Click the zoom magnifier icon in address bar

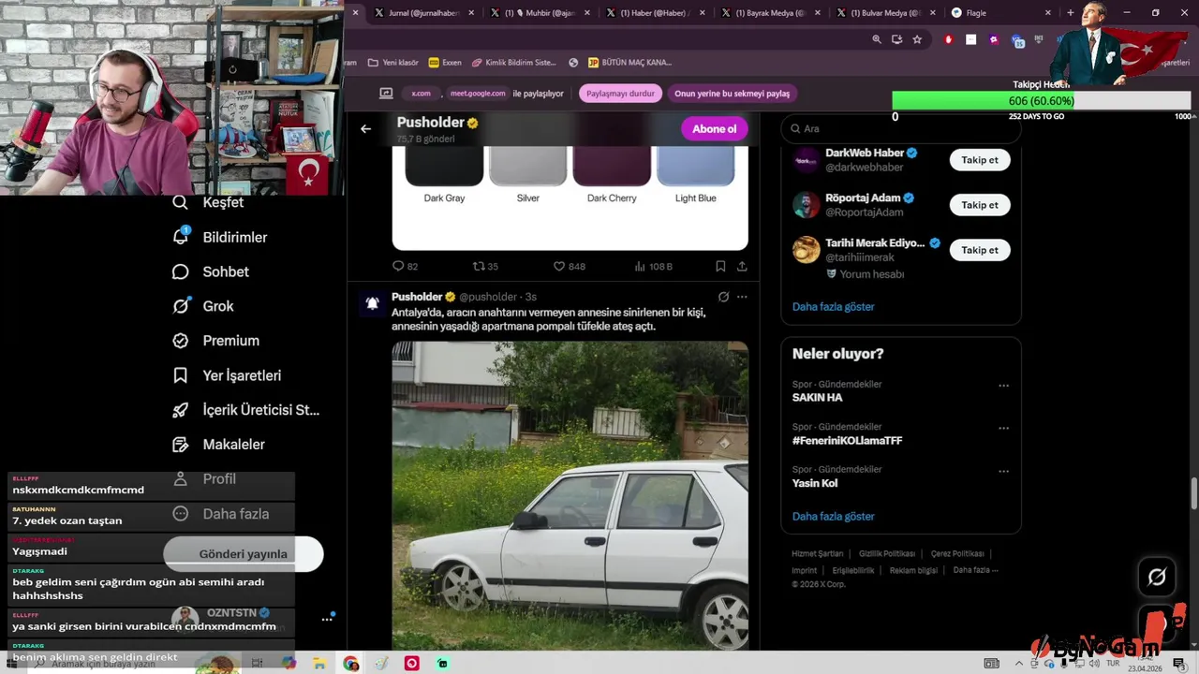[x=877, y=39]
